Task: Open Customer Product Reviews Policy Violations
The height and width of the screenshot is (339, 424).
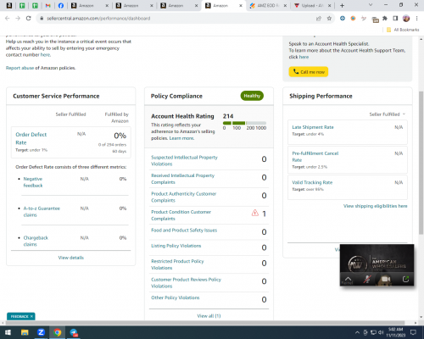Action: (186, 283)
